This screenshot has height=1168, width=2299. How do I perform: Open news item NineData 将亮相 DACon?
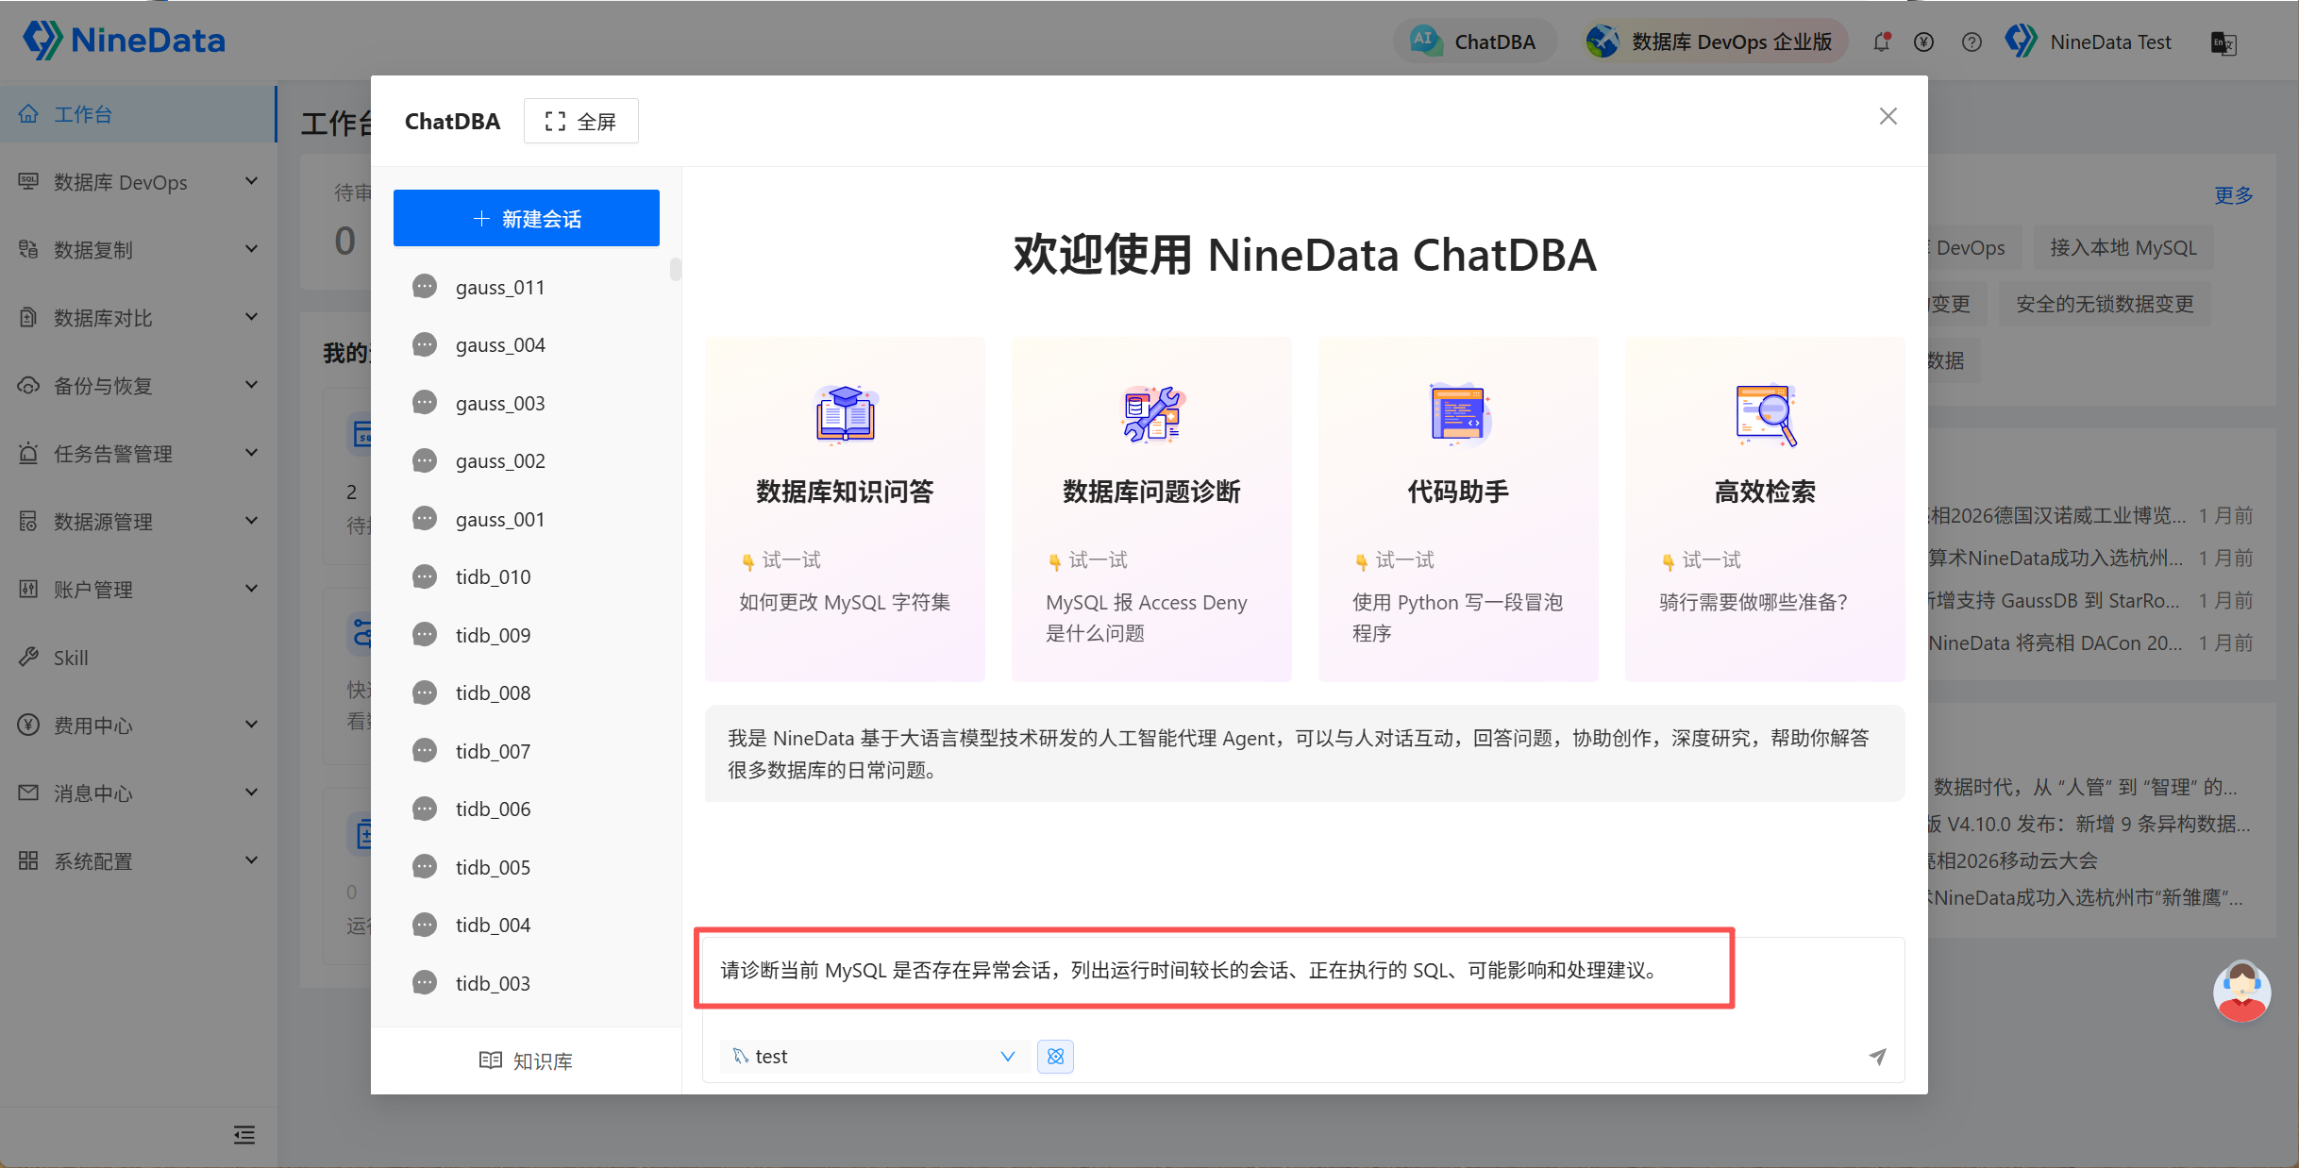2055,643
